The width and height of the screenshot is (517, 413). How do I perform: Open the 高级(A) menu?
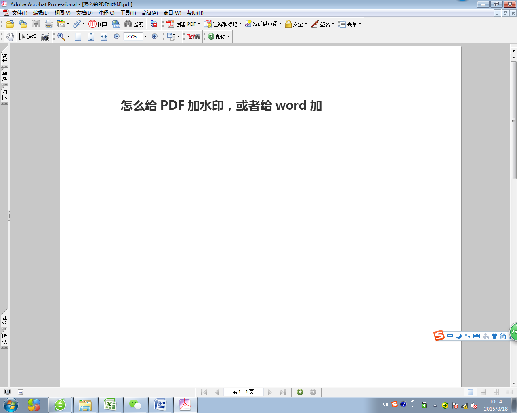coord(149,13)
